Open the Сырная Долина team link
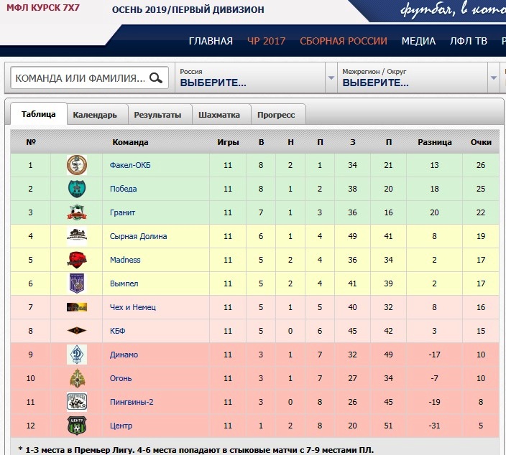Screen dimensions: 506x455 click(139, 236)
